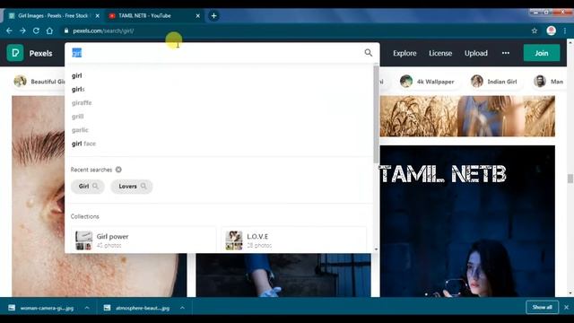Close the Girl Images Pexels tab
Screen dimensions: 574x323
click(x=98, y=16)
